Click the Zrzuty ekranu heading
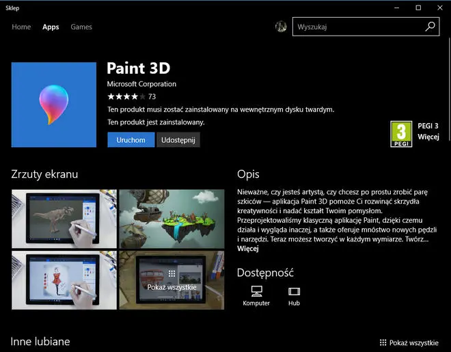 (x=44, y=174)
